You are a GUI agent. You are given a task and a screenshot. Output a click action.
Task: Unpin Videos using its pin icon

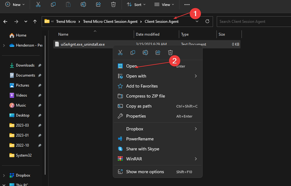pos(40,95)
